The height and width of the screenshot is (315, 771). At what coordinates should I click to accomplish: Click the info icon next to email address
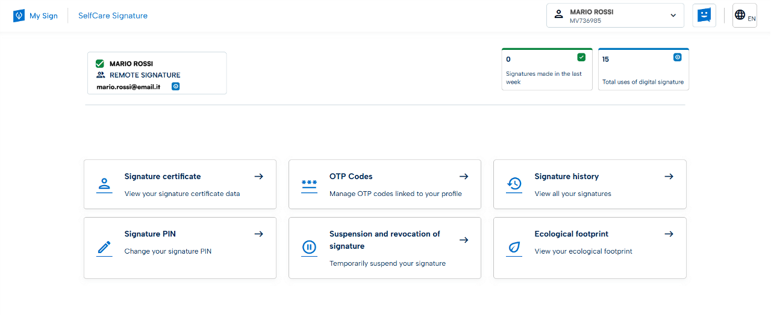175,87
